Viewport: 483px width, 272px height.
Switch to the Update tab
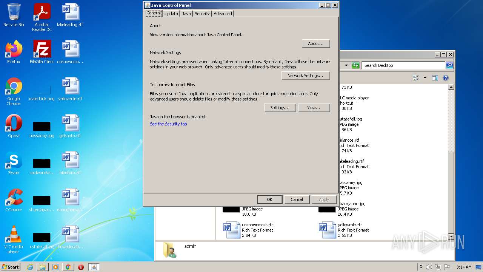point(171,14)
